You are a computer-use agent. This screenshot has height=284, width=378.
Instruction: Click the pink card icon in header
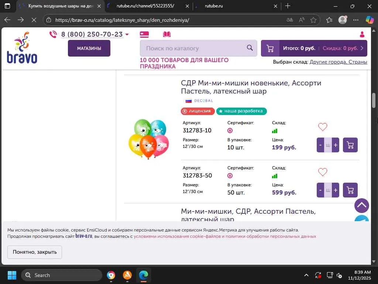point(144,34)
